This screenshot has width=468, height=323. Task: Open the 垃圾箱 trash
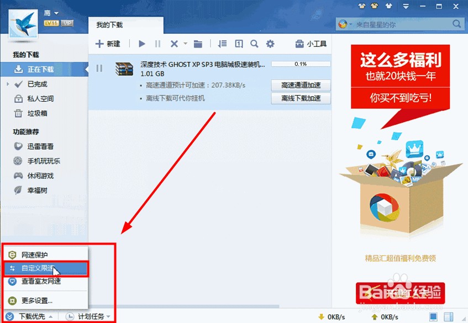pyautogui.click(x=37, y=113)
